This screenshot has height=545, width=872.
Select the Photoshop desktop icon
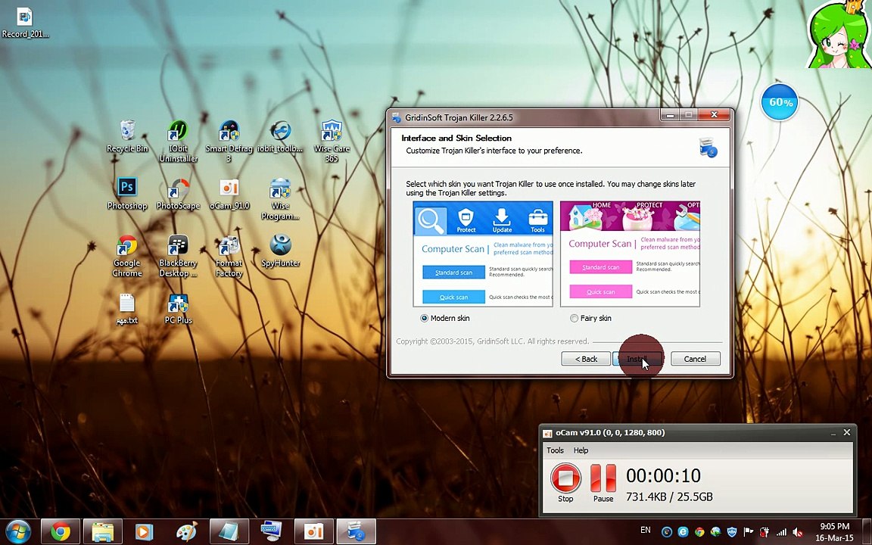click(127, 194)
